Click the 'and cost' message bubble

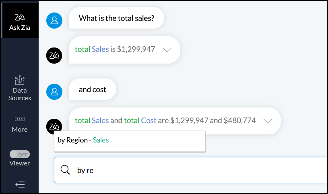[93, 89]
